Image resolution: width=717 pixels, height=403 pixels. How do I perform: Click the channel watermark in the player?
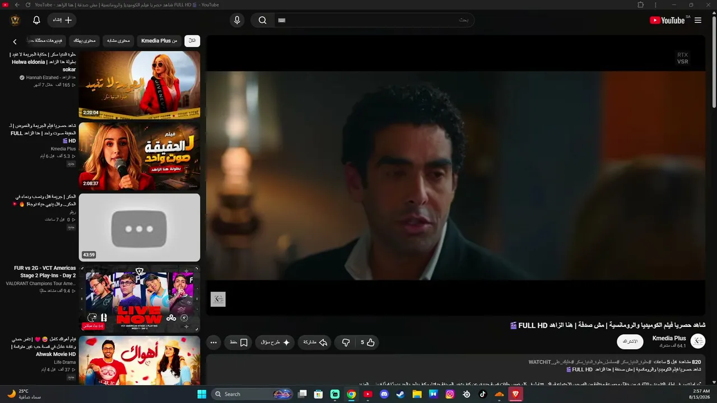pyautogui.click(x=218, y=299)
